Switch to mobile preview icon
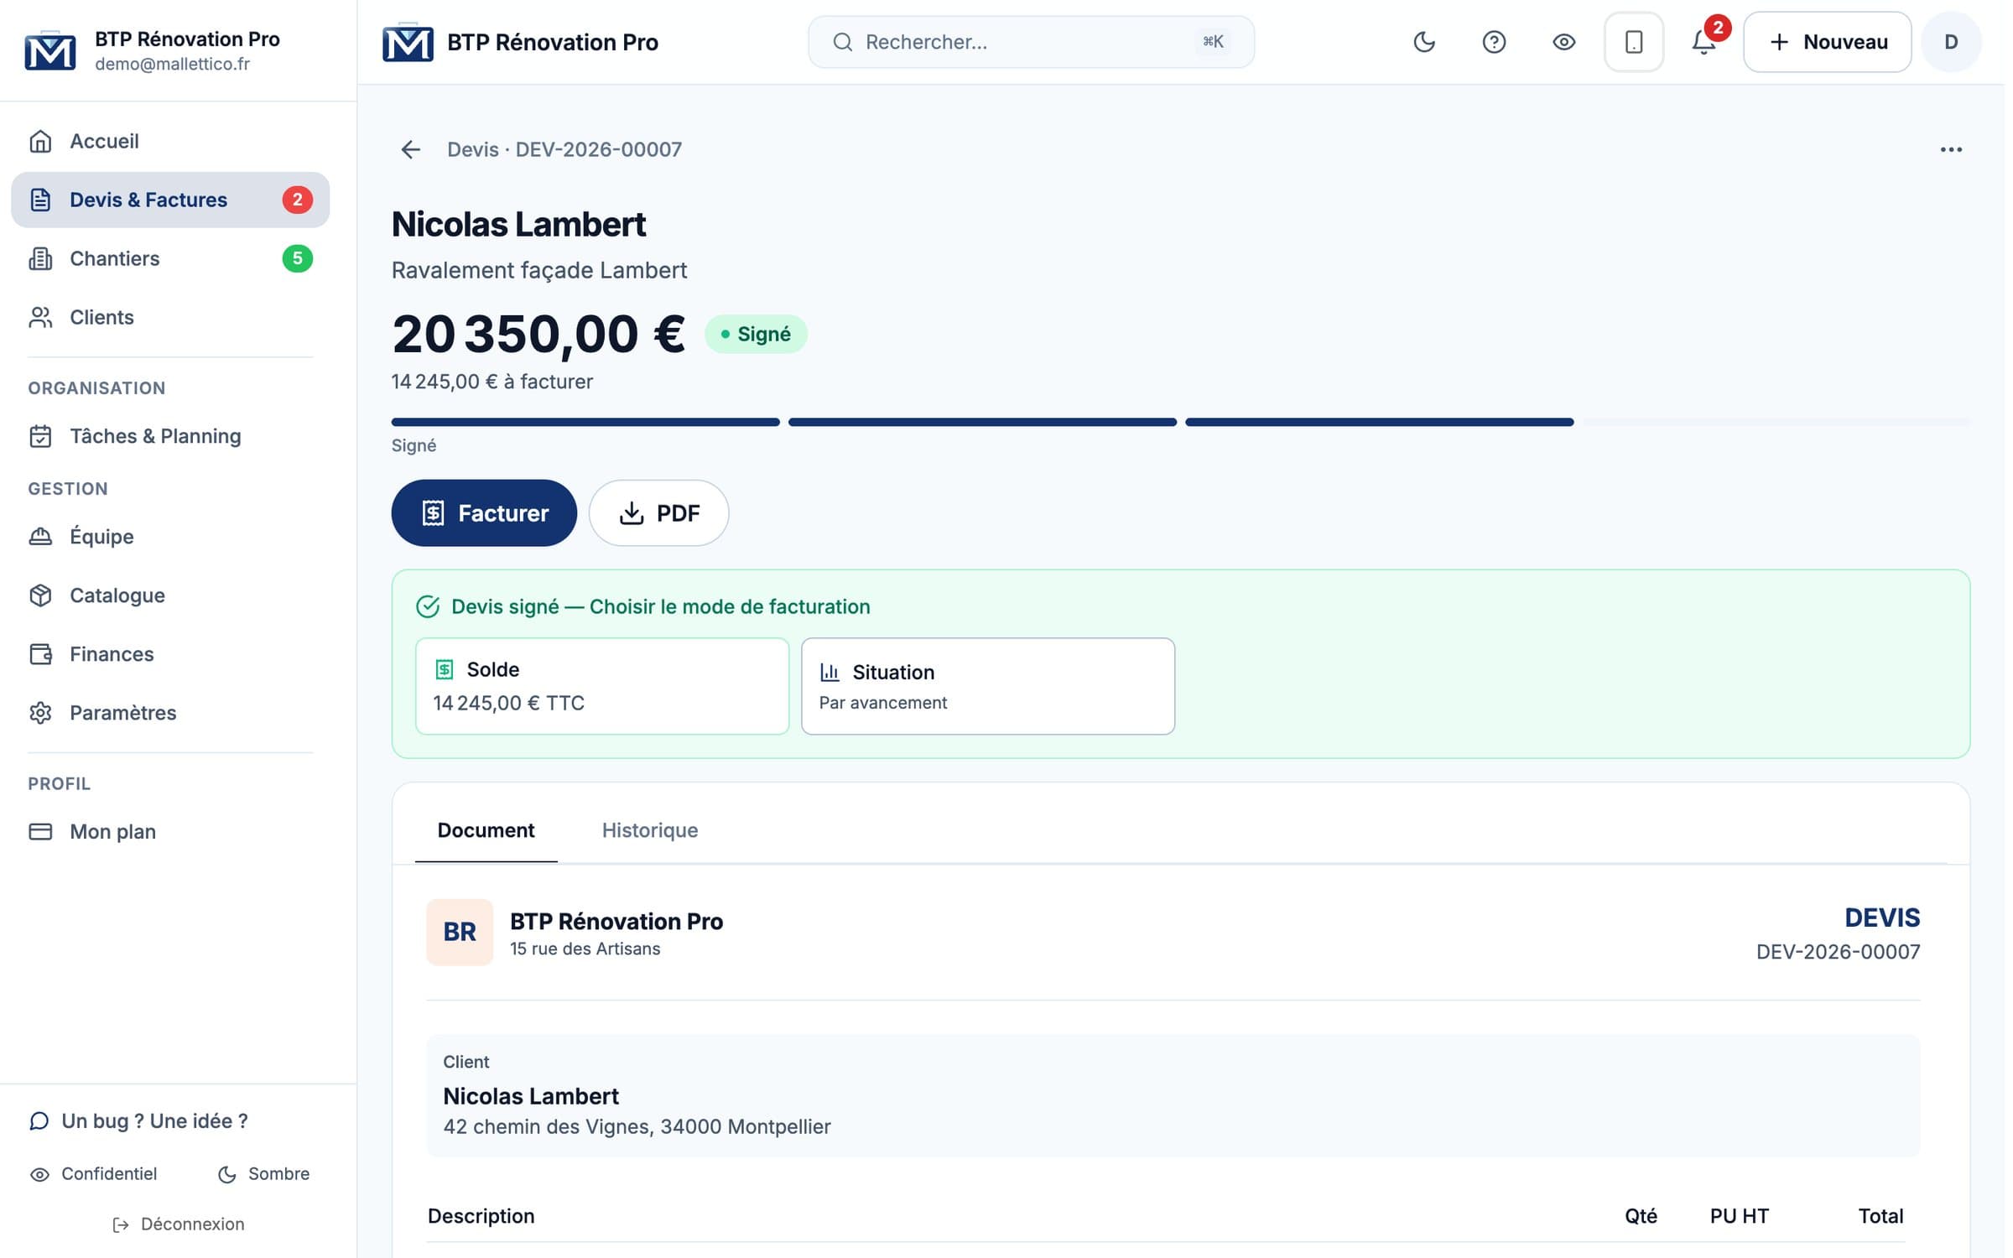Screen dimensions: 2013x1258 point(1633,42)
